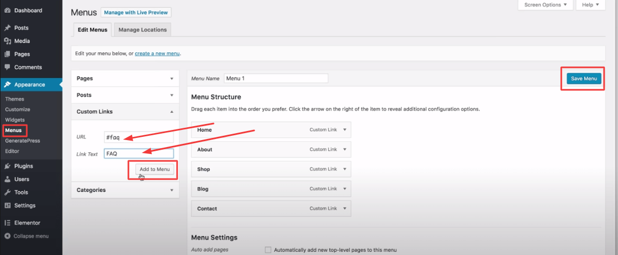Image resolution: width=618 pixels, height=255 pixels.
Task: Click into the Menu Name text field
Action: pos(276,78)
